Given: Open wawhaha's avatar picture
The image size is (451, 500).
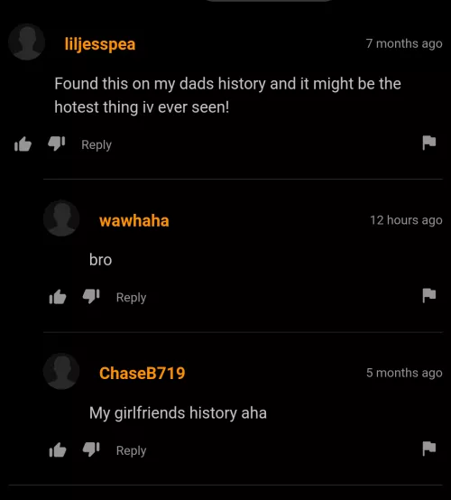Looking at the screenshot, I should [61, 218].
